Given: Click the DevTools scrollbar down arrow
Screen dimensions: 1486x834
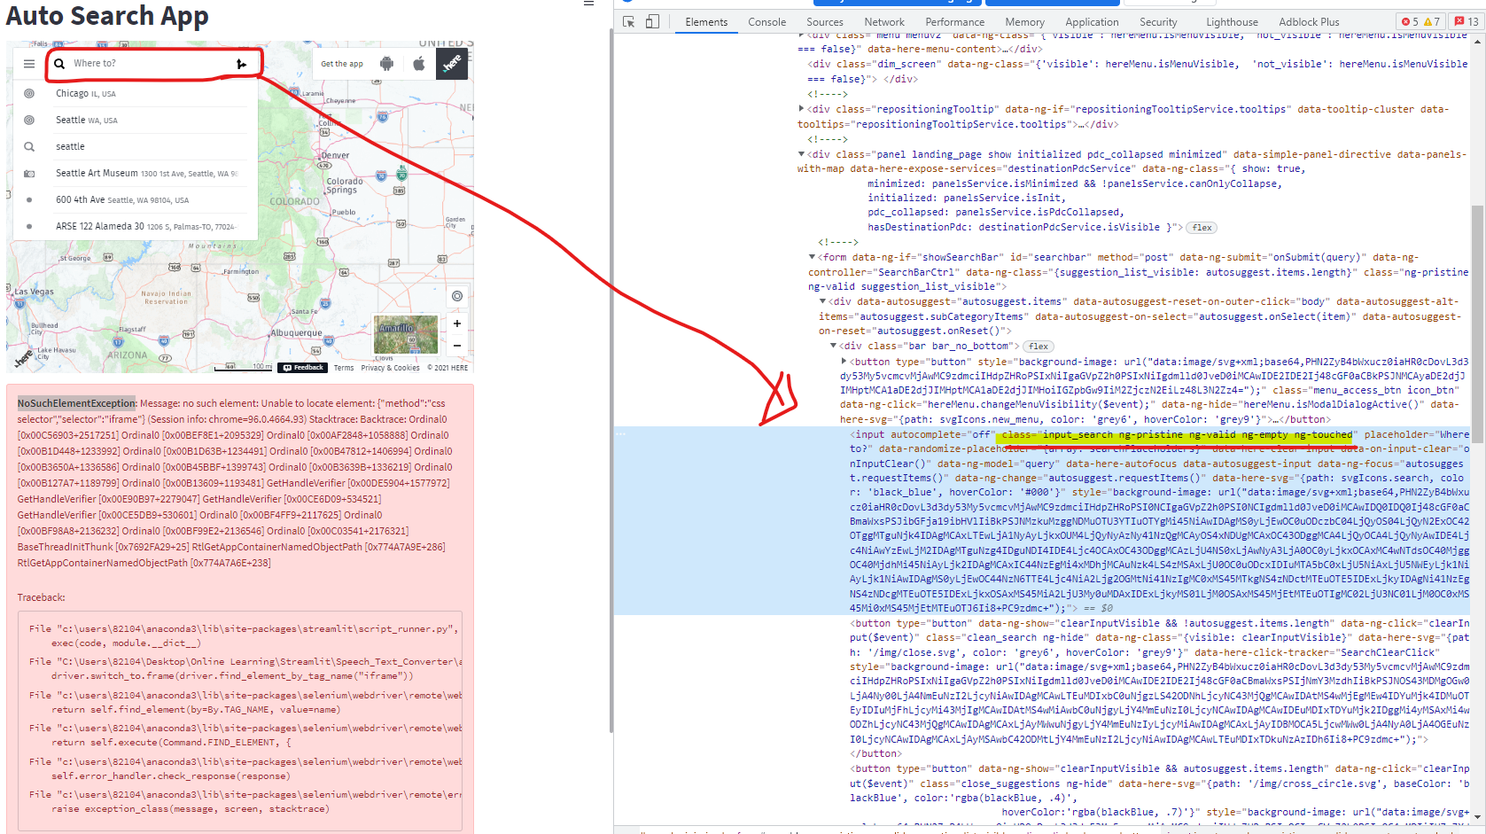Looking at the screenshot, I should [x=1477, y=816].
